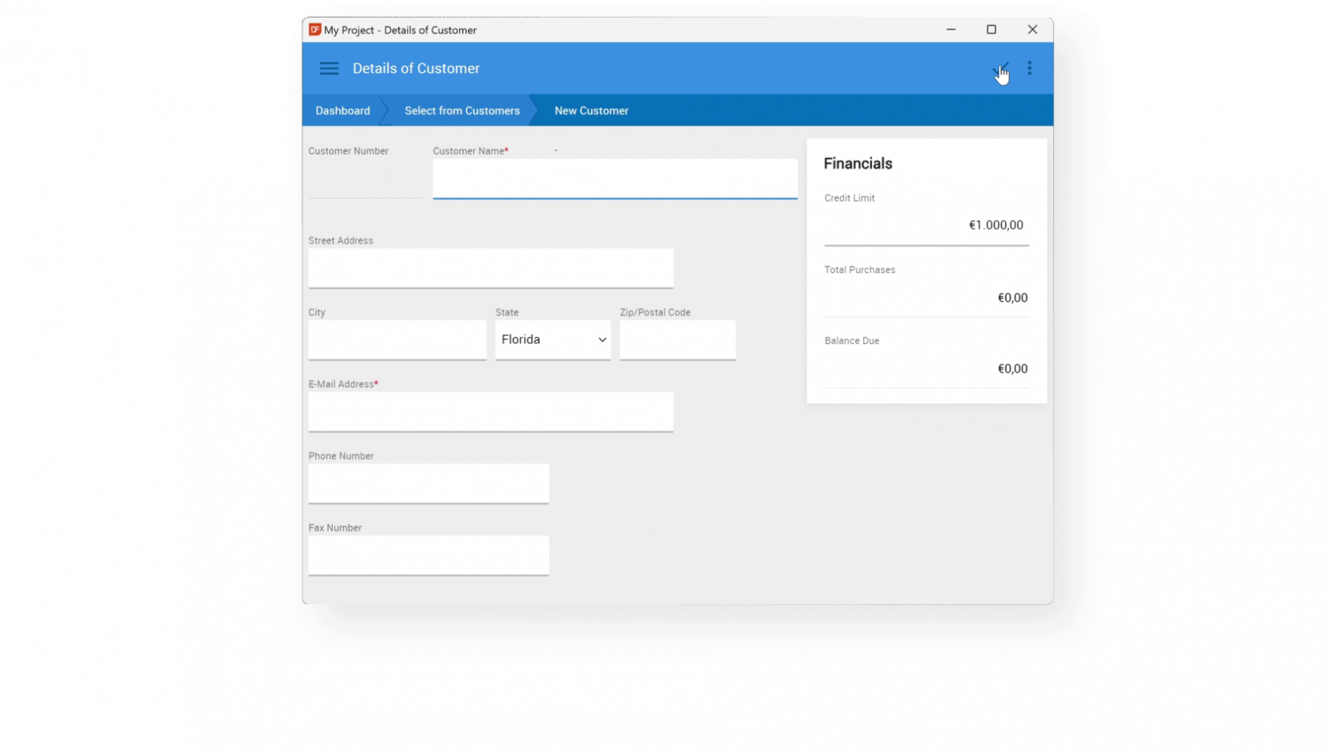Close the Details of Customer window

tap(1031, 30)
